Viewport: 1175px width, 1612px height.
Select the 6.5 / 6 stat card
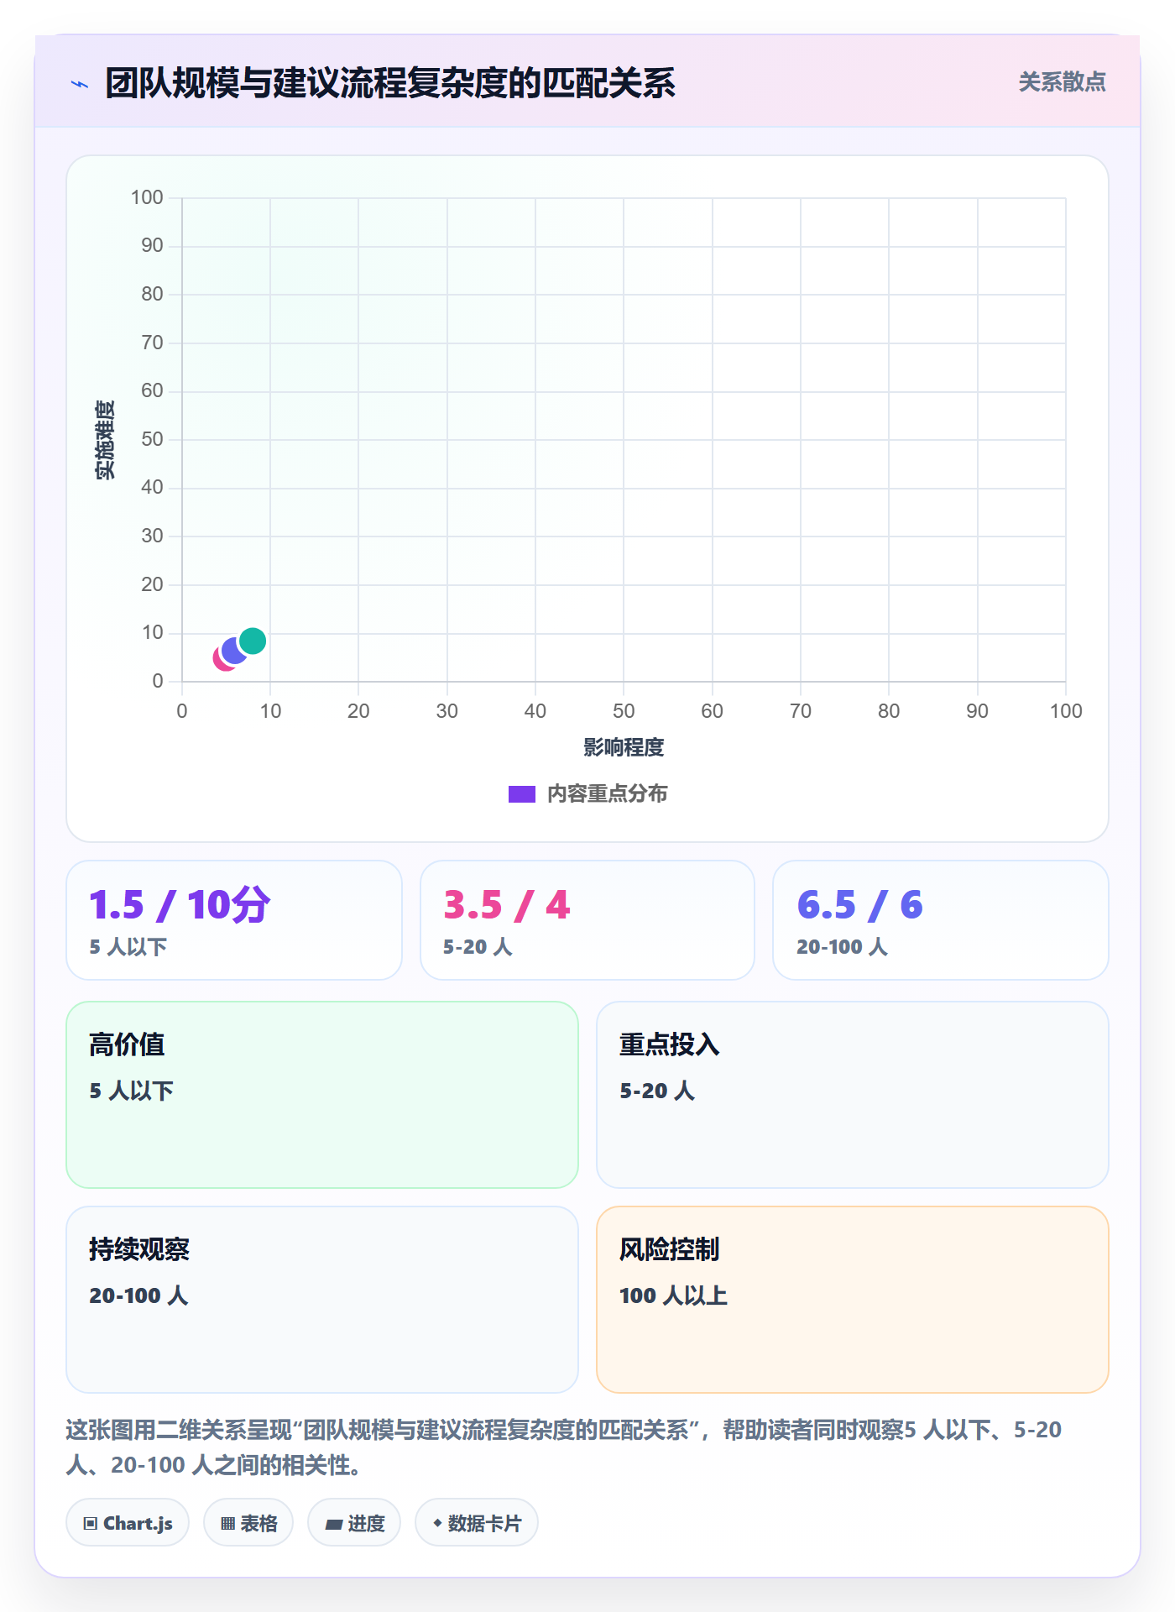(941, 920)
